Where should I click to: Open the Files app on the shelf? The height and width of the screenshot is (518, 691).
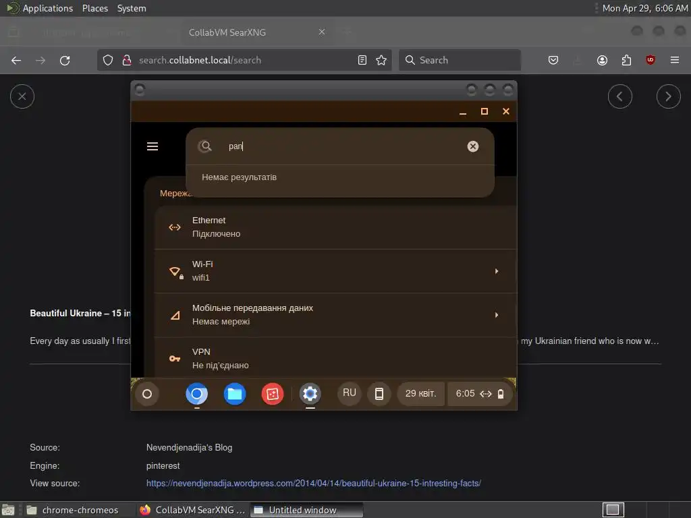point(234,394)
